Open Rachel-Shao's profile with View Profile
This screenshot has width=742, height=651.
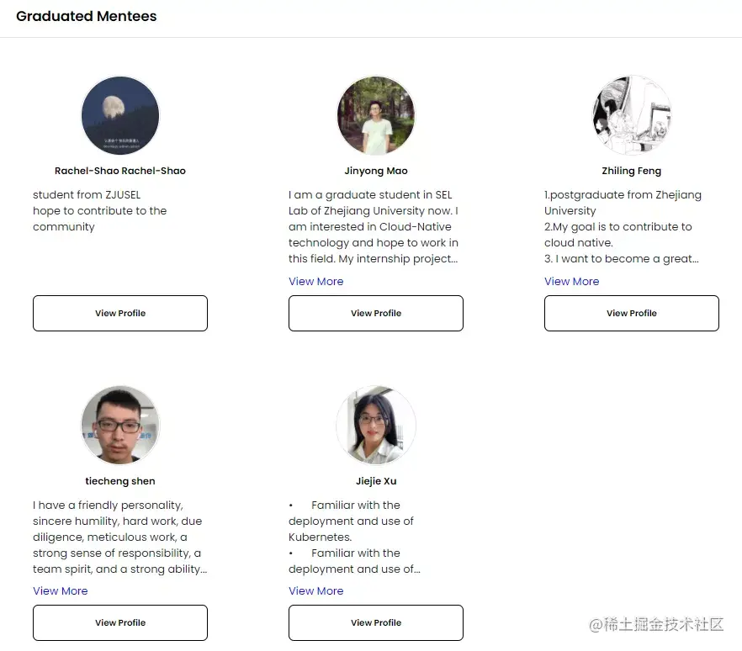120,313
